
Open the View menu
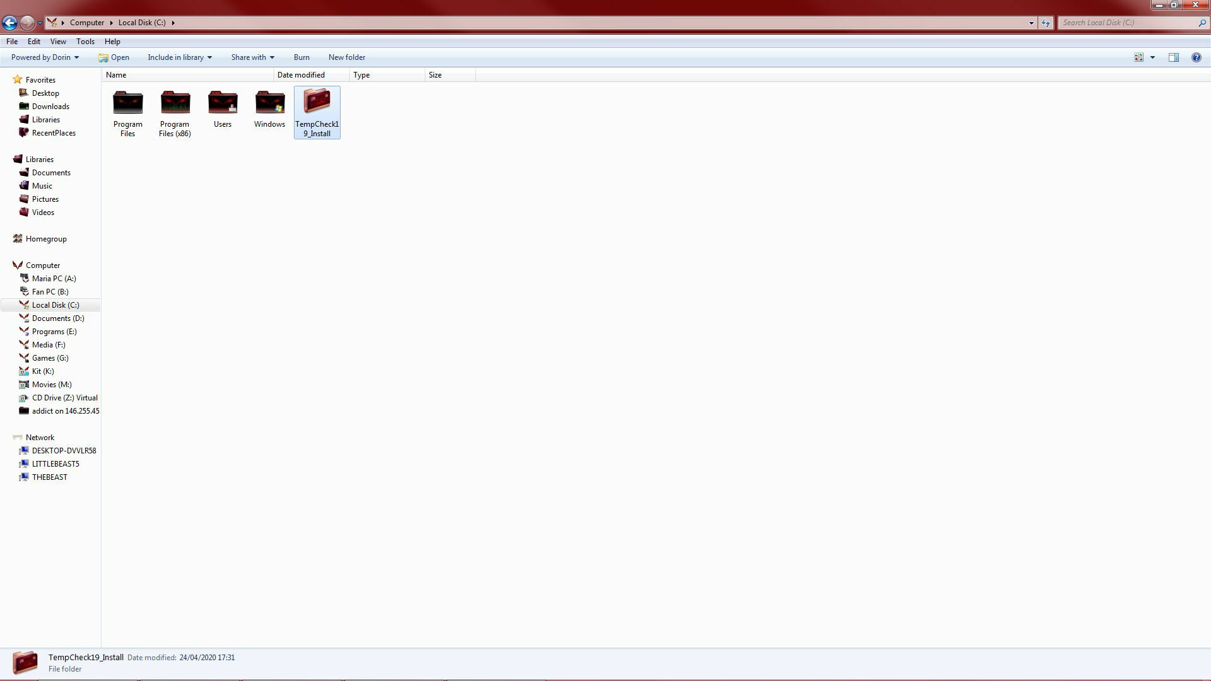coord(58,42)
